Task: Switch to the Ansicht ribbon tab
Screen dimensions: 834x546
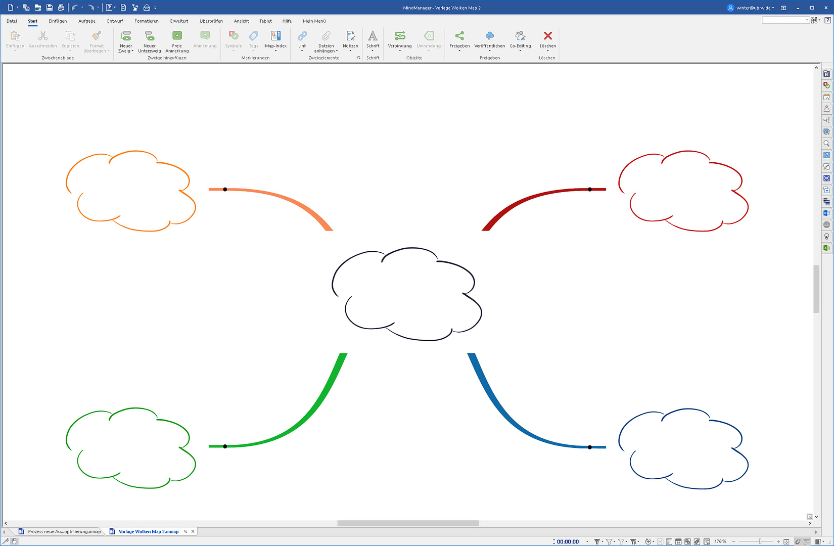Action: (x=241, y=21)
